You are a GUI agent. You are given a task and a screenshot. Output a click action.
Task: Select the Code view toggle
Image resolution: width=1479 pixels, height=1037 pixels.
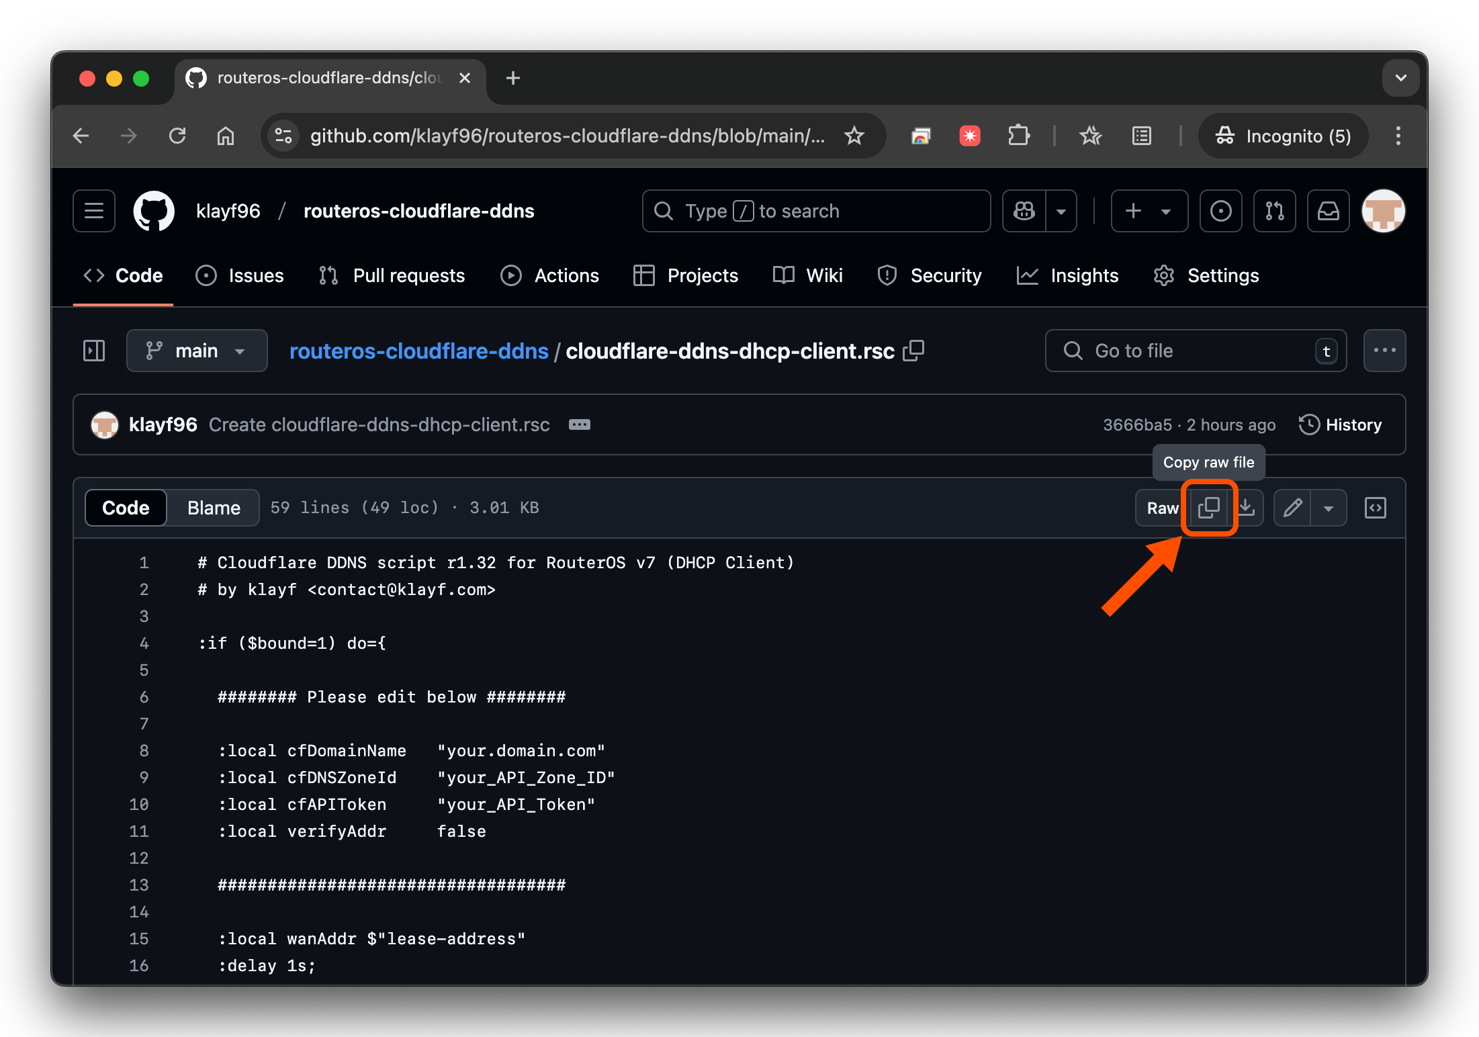pyautogui.click(x=126, y=508)
